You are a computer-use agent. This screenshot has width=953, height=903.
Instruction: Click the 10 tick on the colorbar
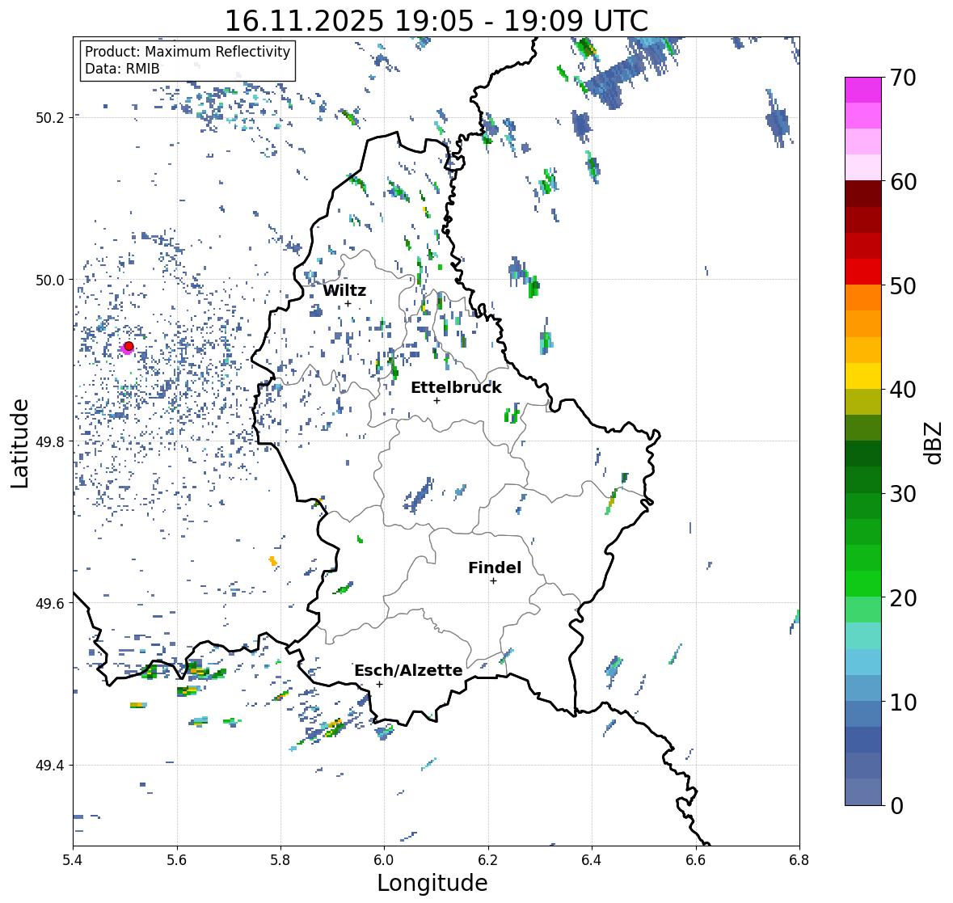pyautogui.click(x=903, y=702)
